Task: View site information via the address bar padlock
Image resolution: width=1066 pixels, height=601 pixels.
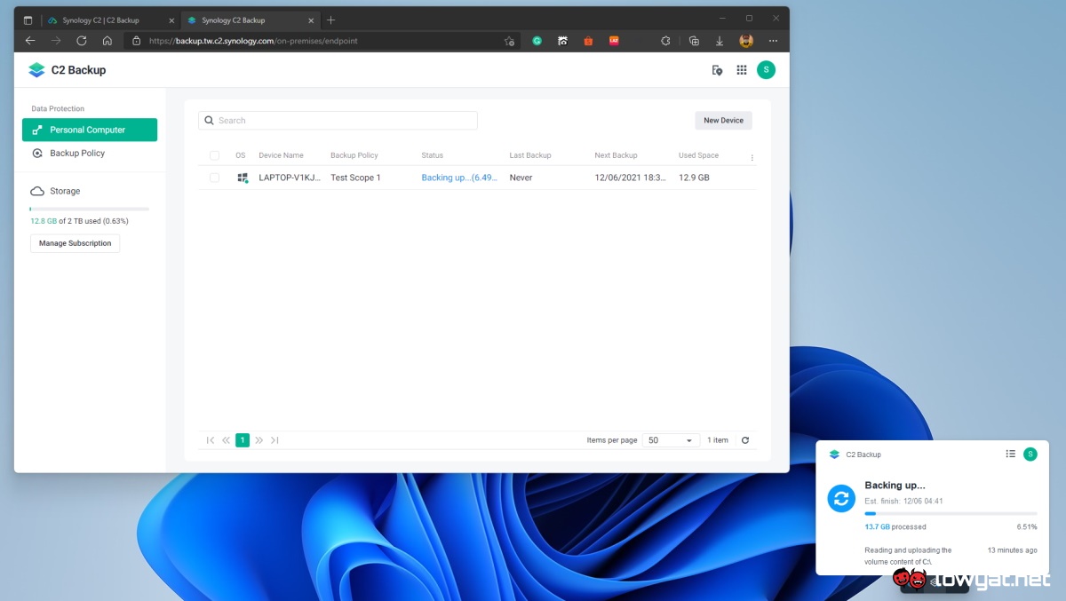Action: coord(136,41)
